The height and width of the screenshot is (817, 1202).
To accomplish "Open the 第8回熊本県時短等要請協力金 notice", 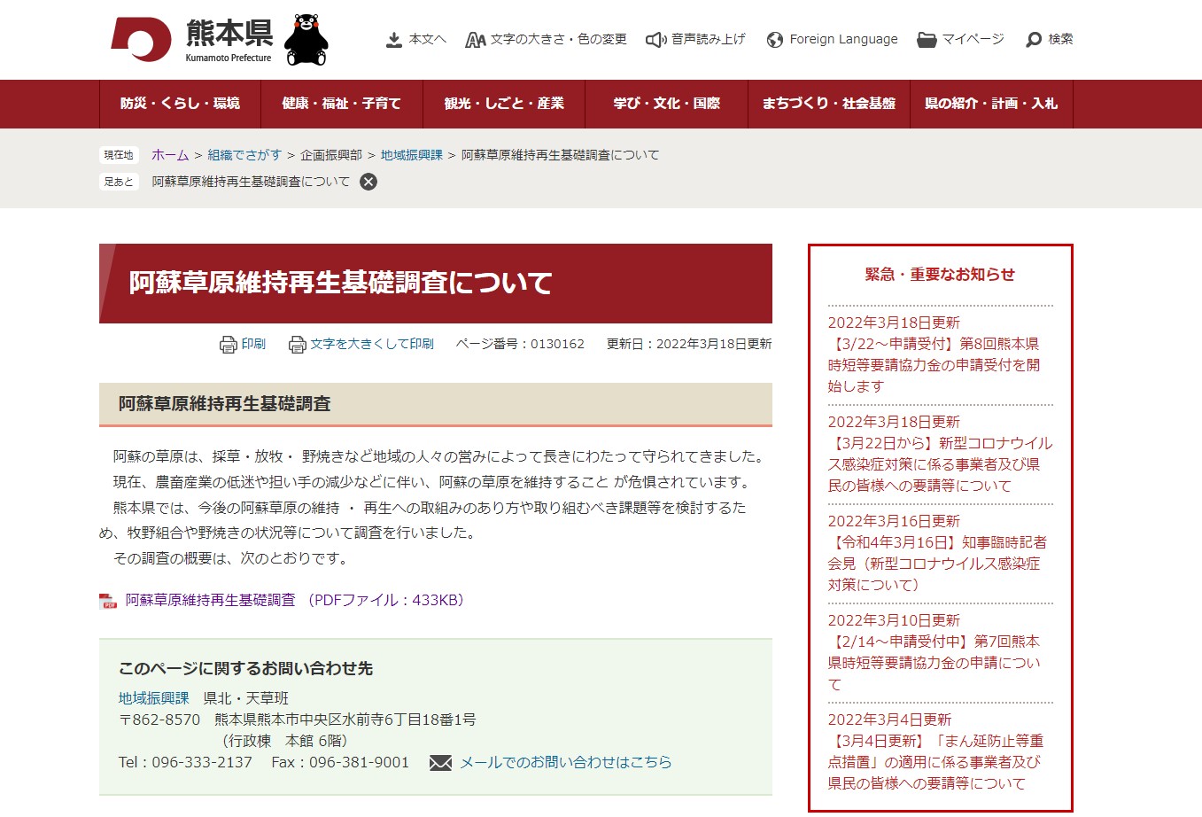I will point(934,364).
